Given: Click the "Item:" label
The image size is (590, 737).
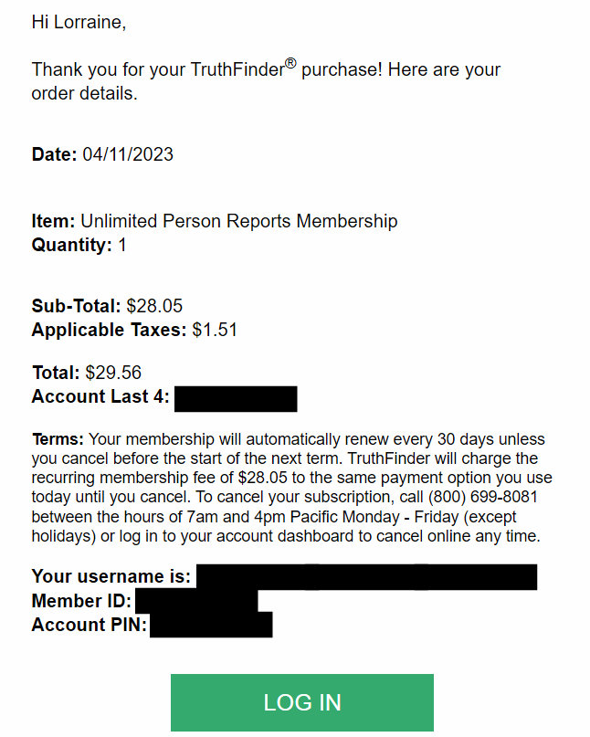Looking at the screenshot, I should click(x=53, y=221).
